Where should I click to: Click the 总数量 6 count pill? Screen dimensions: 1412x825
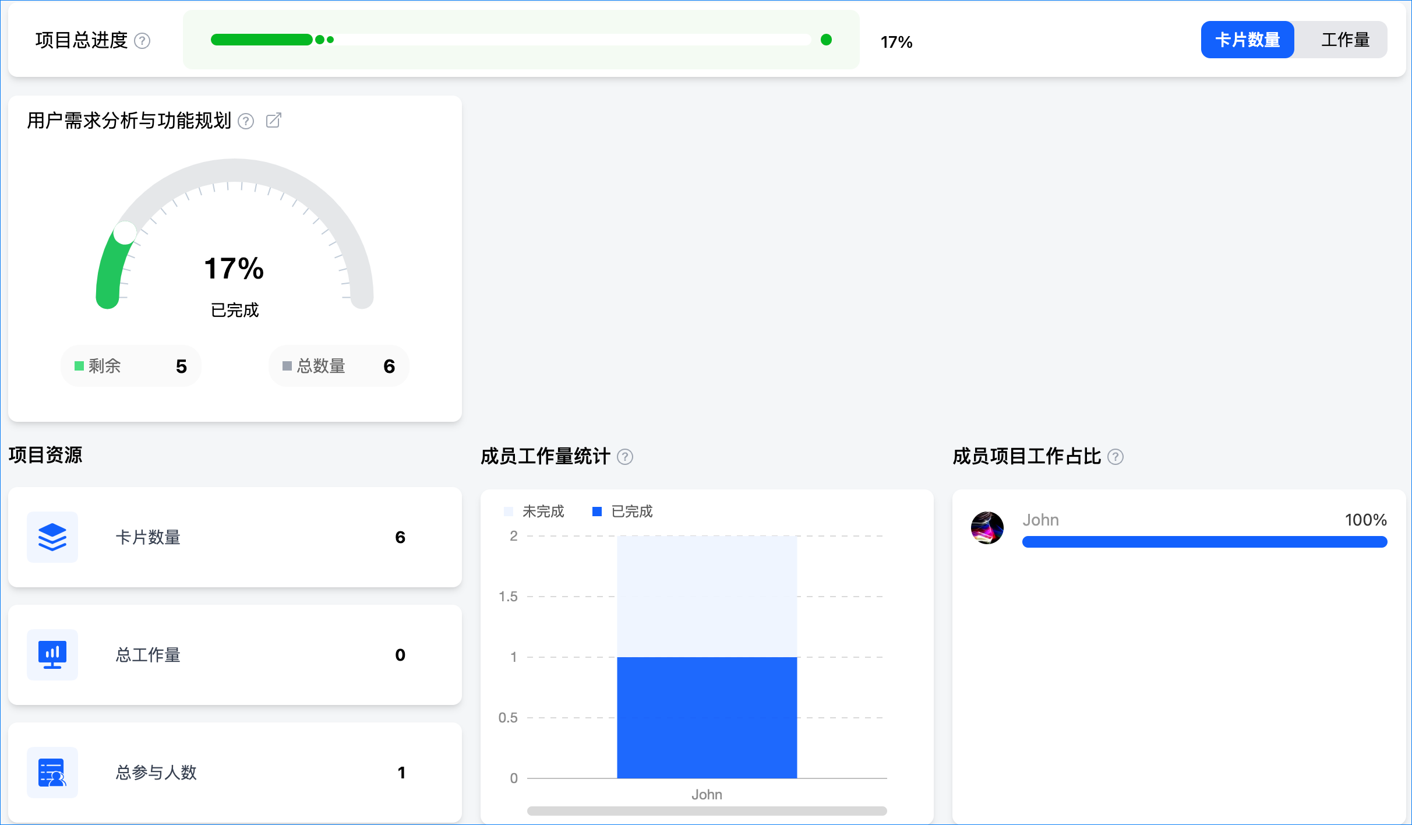(x=338, y=366)
